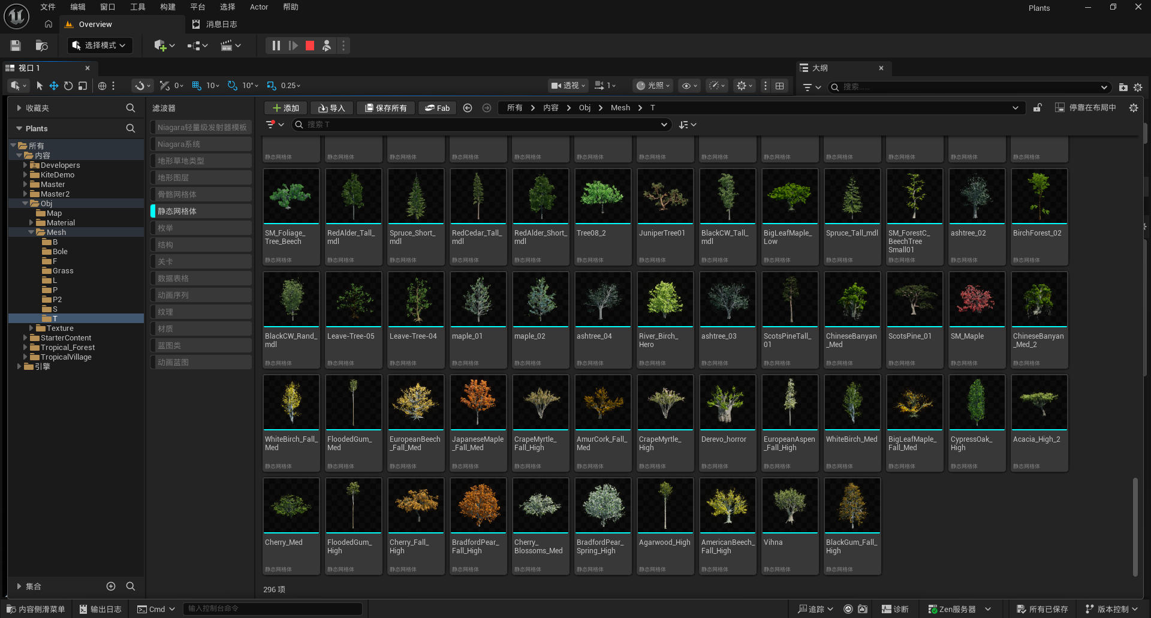Open content browser settings gear

(x=1133, y=108)
